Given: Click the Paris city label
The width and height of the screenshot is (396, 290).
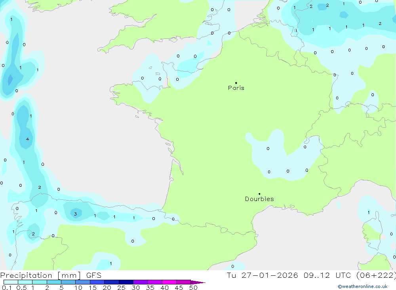Looking at the screenshot, I should pos(236,88).
